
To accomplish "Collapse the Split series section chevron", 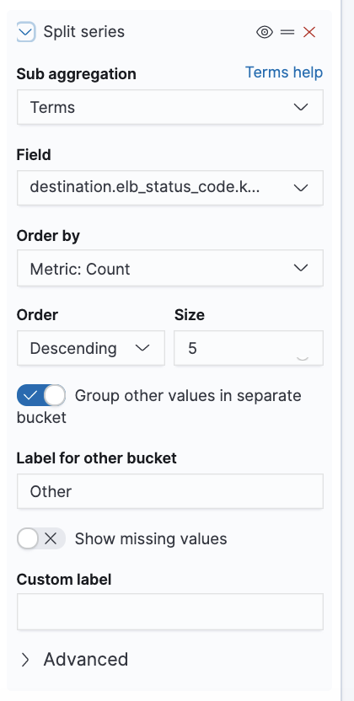I will point(26,32).
